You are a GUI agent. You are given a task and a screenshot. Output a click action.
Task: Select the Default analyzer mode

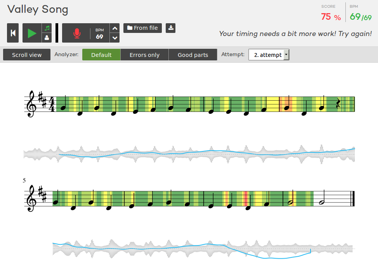101,55
